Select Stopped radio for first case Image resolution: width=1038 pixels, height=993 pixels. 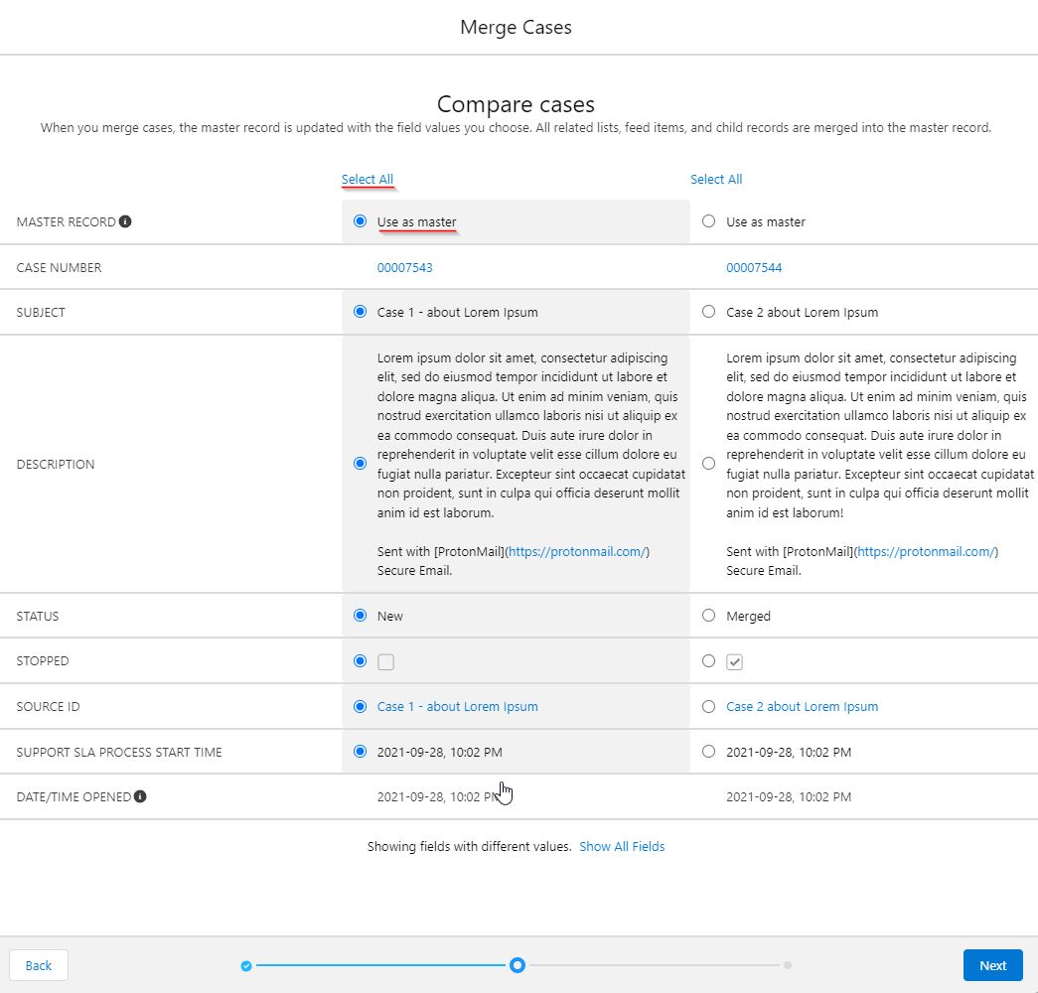click(x=361, y=660)
